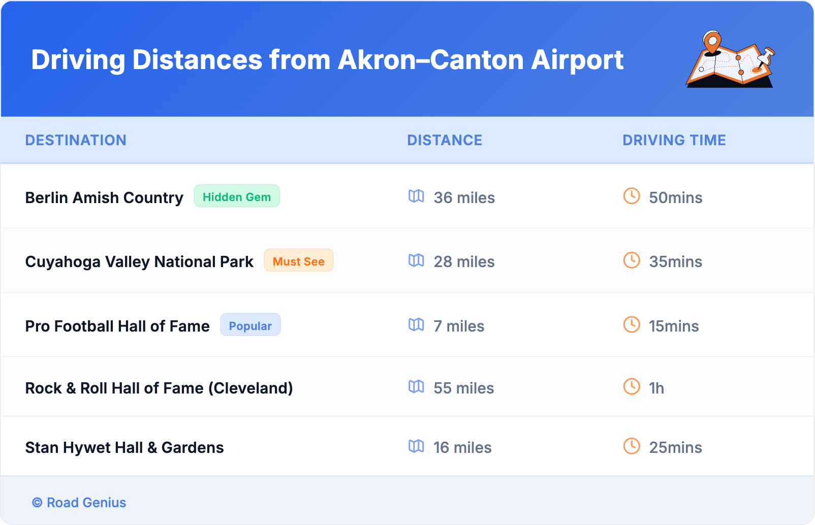
Task: Open the Road Genius copyright link
Action: 80,502
